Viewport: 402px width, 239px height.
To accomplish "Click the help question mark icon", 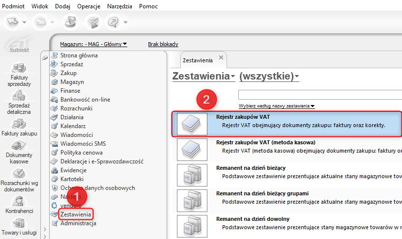I will 114,22.
